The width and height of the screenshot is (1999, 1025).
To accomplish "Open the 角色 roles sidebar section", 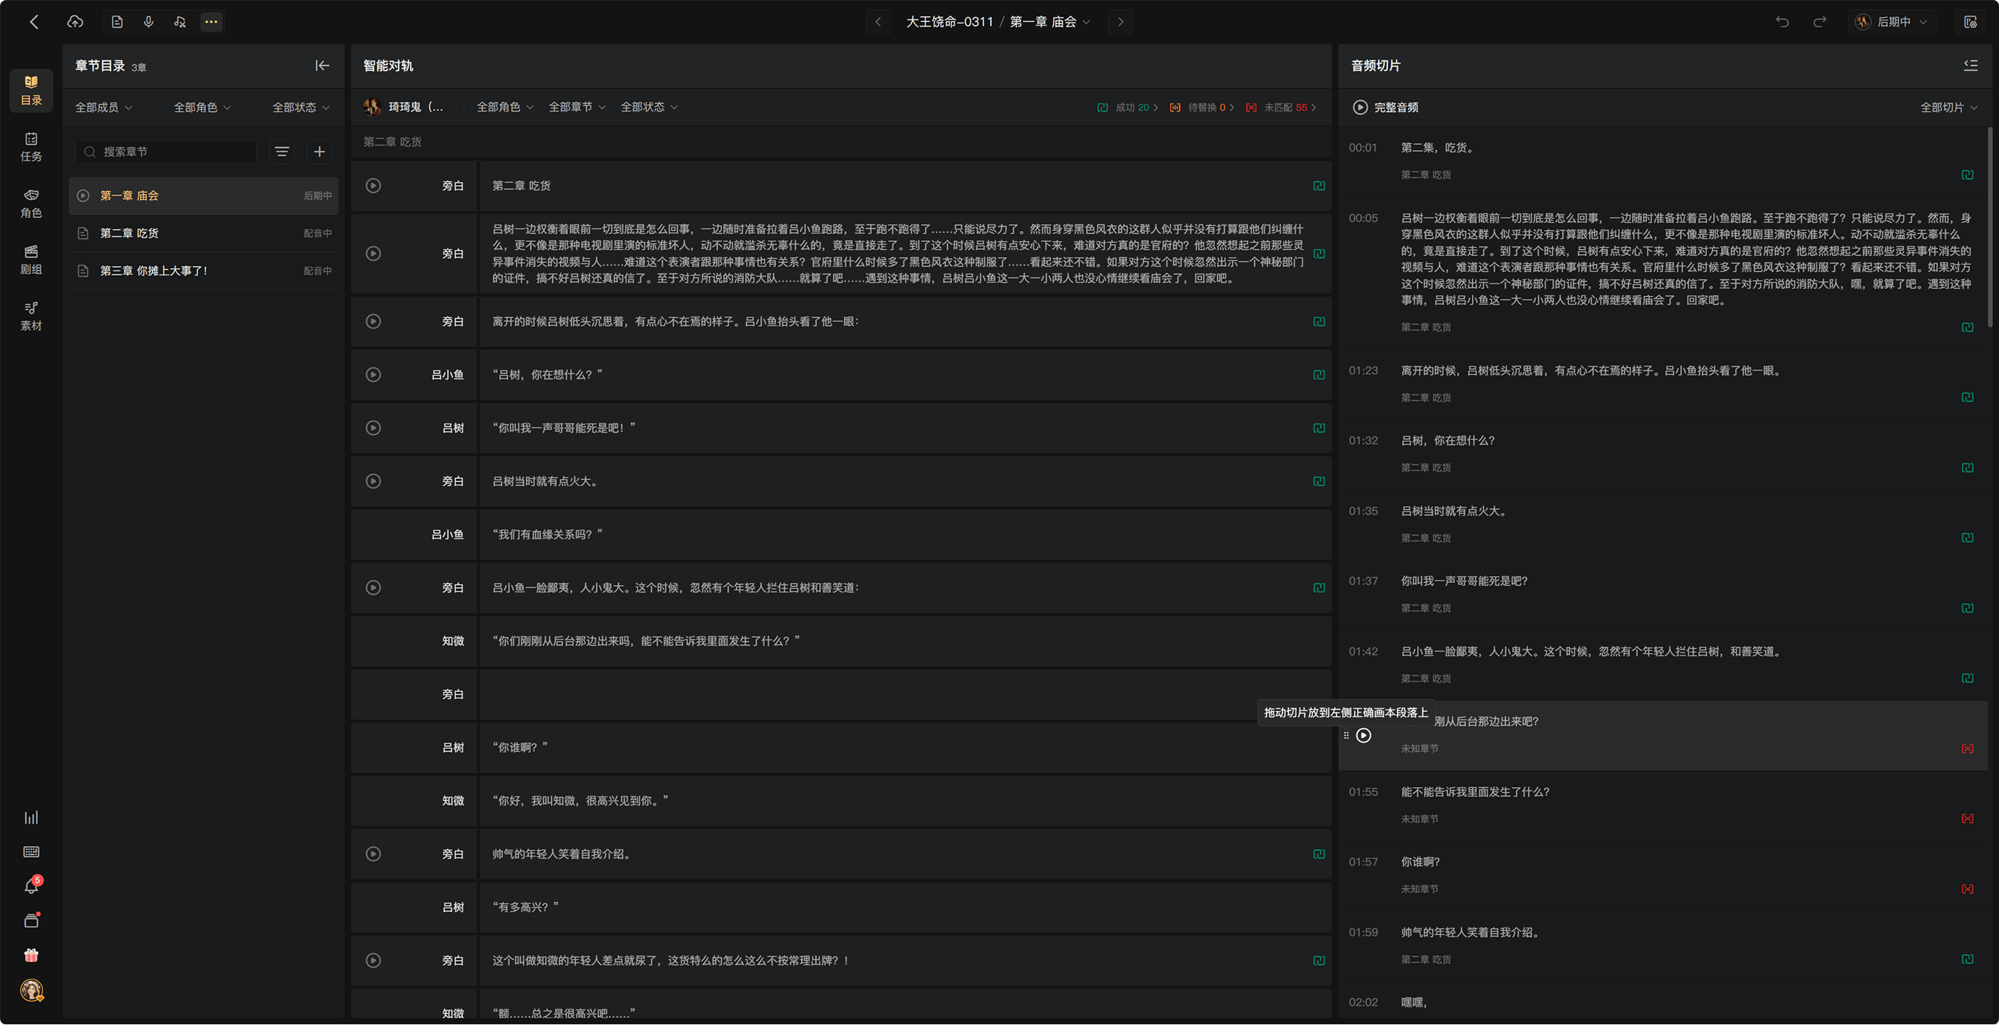I will tap(31, 204).
